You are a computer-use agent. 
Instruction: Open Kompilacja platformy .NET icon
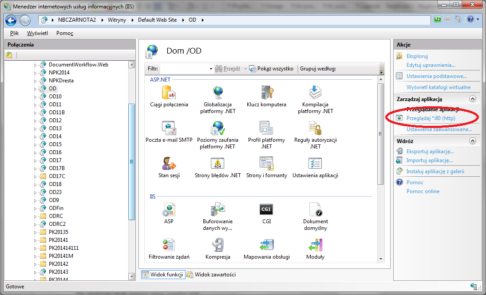pyautogui.click(x=315, y=93)
